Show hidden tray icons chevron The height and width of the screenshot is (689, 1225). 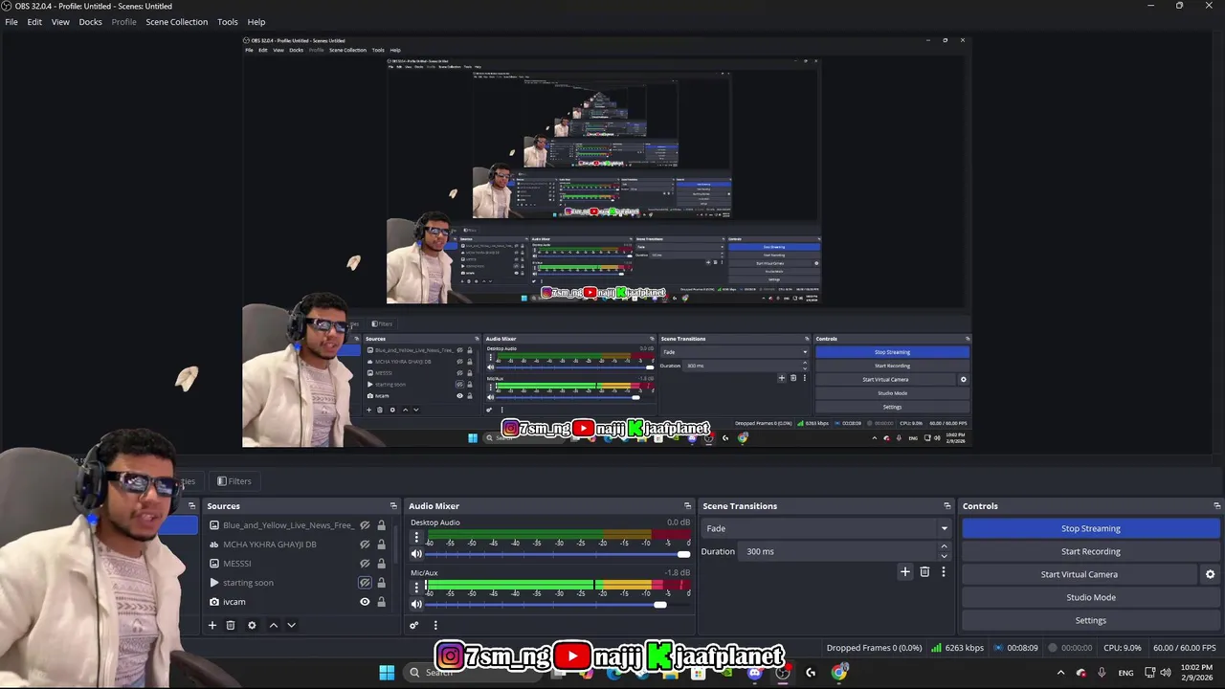(1060, 673)
